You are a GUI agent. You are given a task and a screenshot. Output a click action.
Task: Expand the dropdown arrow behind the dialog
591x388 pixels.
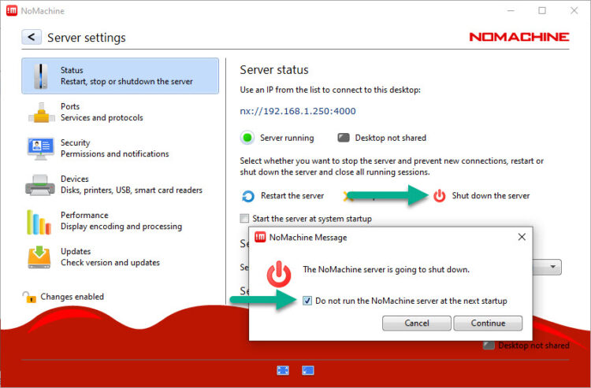point(554,268)
